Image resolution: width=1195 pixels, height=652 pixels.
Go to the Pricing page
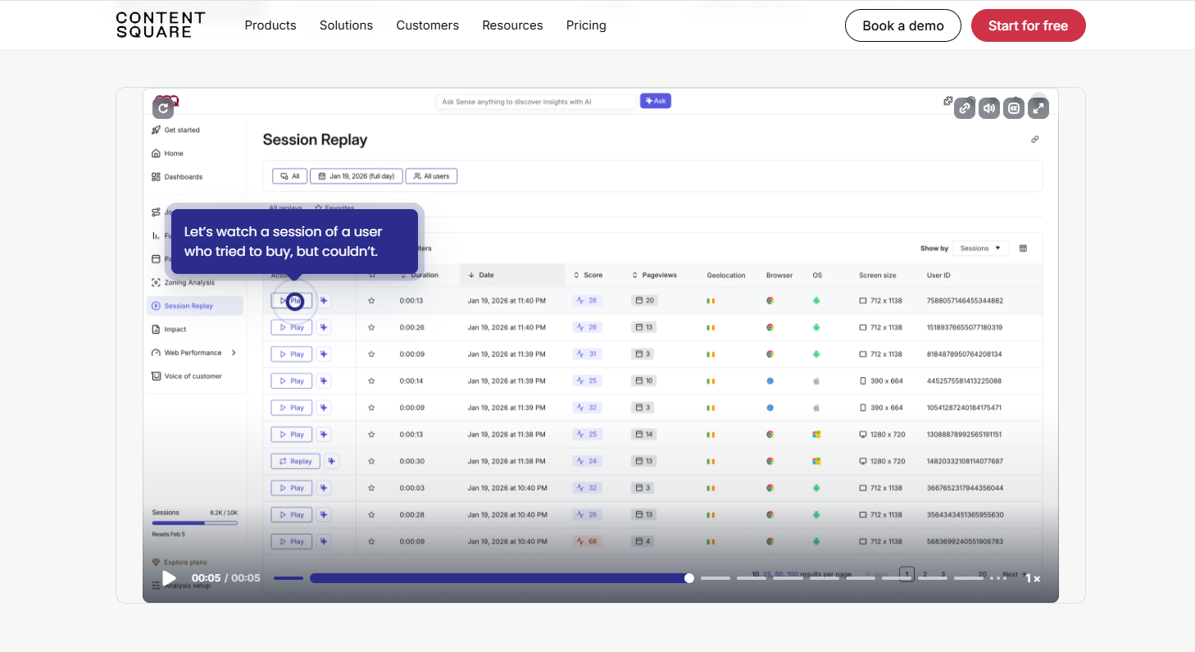click(x=586, y=25)
